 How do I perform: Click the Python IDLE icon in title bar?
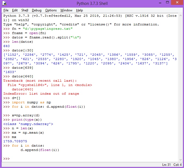tap(4, 3)
